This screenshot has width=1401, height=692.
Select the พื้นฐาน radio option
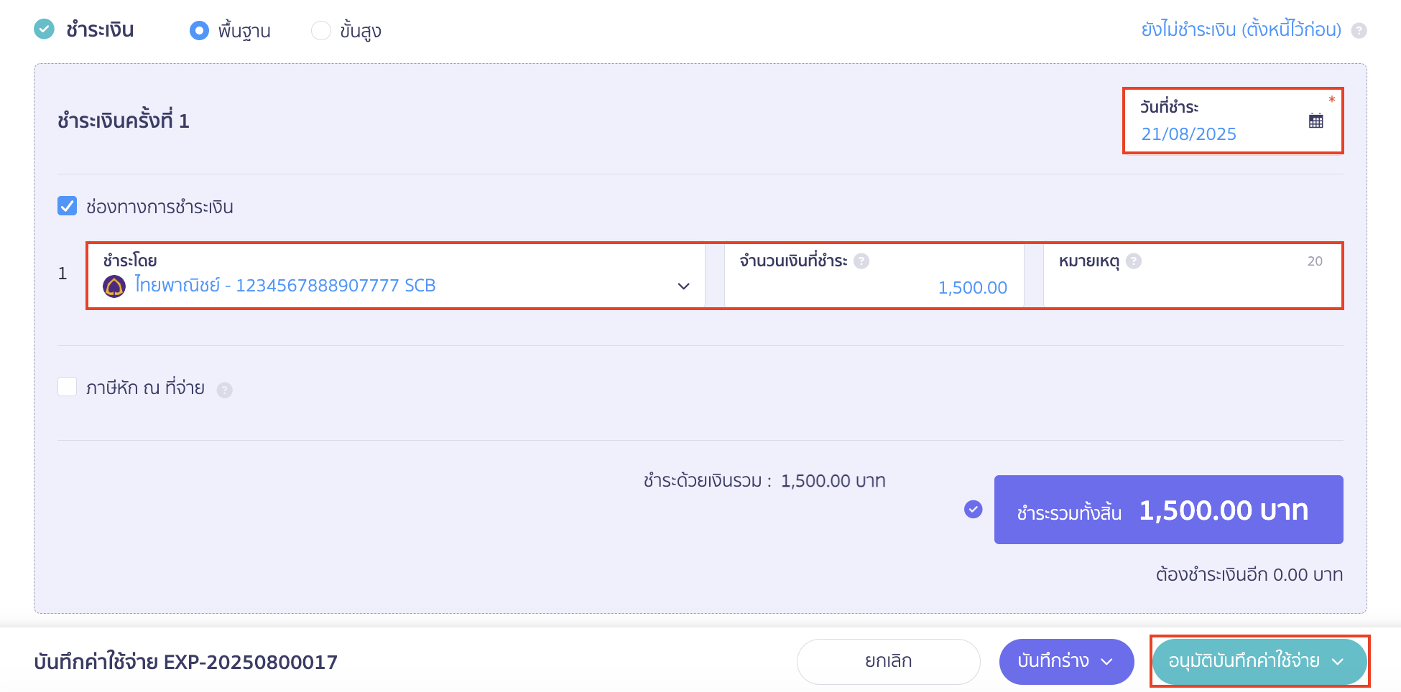[199, 31]
